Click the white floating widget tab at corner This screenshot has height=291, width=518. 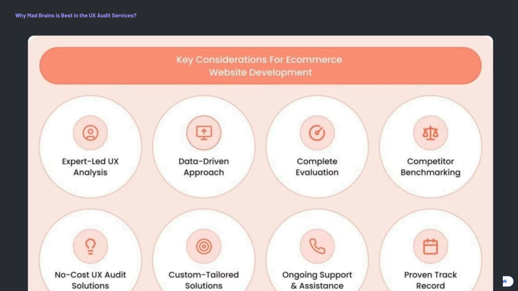[508, 281]
